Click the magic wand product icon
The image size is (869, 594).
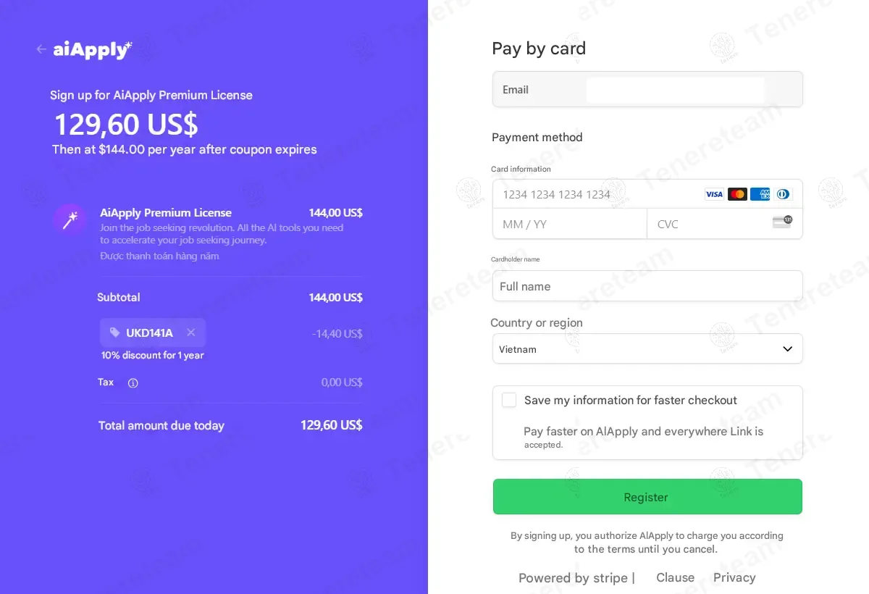click(x=70, y=219)
